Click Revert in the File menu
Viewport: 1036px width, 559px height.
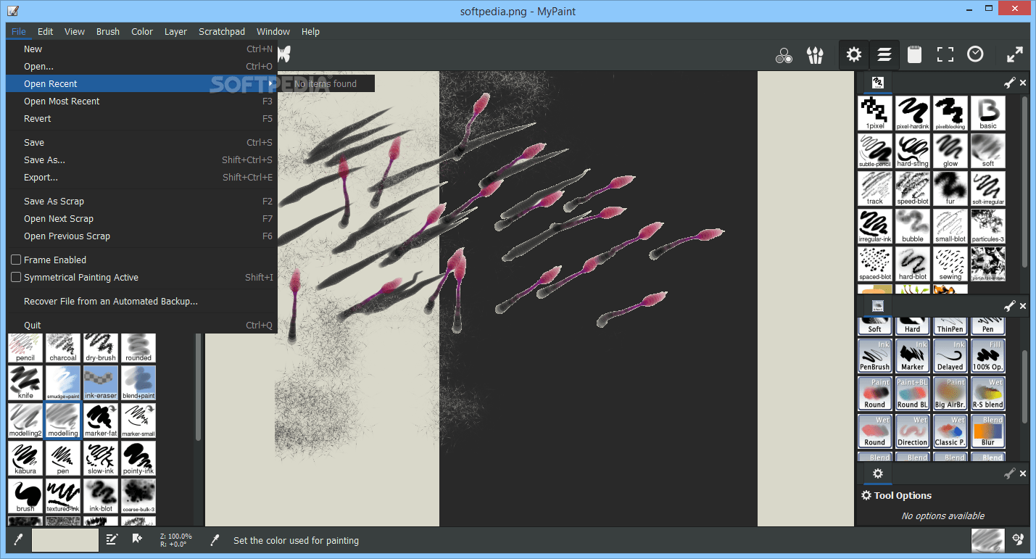tap(37, 118)
